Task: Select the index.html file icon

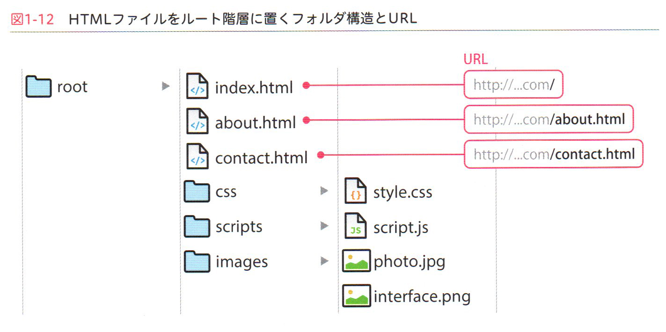Action: pos(197,87)
